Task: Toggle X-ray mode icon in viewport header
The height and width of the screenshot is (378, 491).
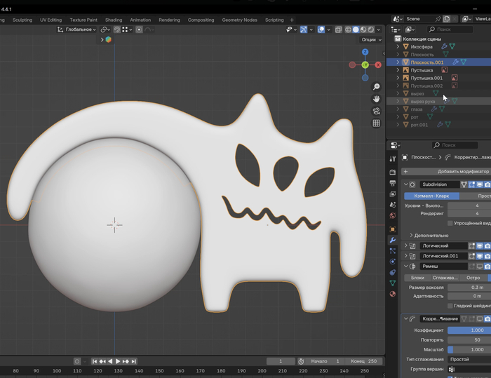Action: point(339,29)
